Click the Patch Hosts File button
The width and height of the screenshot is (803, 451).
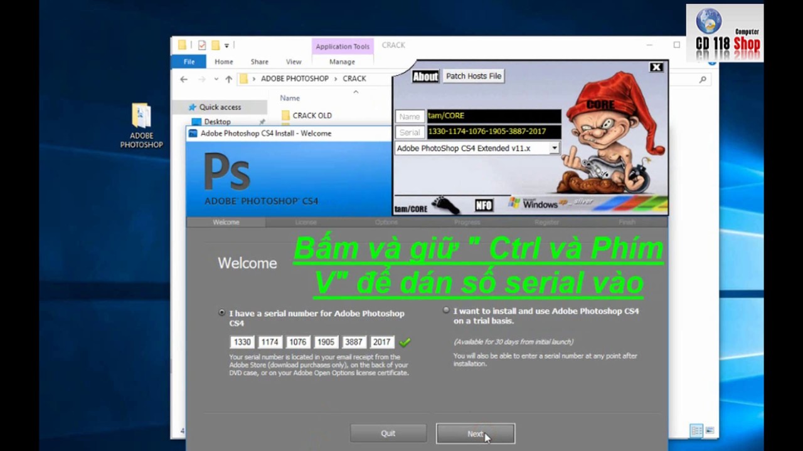coord(474,76)
